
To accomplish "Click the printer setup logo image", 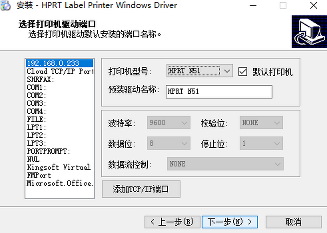I will click(309, 31).
